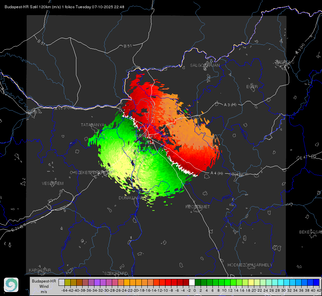
Task: Click the SZÉKESFEHÉRVÁR city label
Action: pyautogui.click(x=94, y=173)
